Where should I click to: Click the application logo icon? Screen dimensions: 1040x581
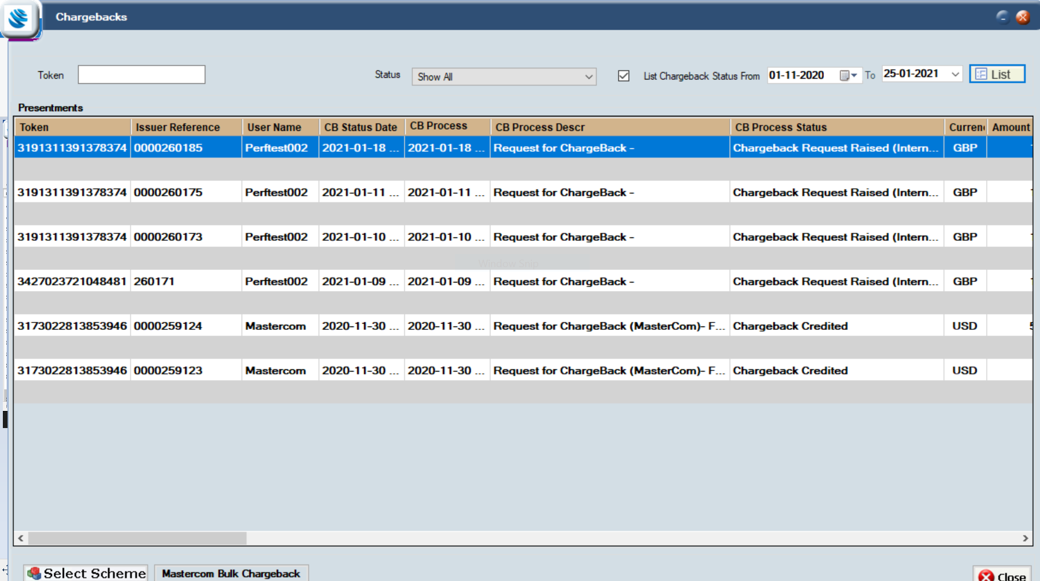[19, 18]
